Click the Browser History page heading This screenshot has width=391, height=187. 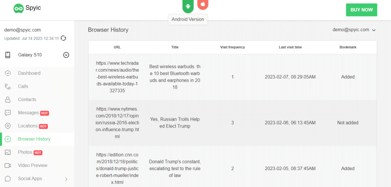click(x=108, y=30)
